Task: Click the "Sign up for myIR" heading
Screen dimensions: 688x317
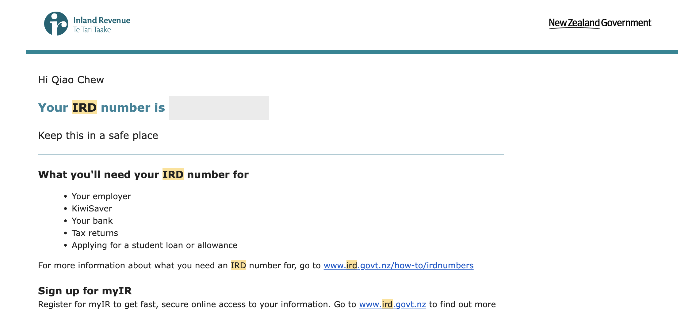Action: [85, 291]
